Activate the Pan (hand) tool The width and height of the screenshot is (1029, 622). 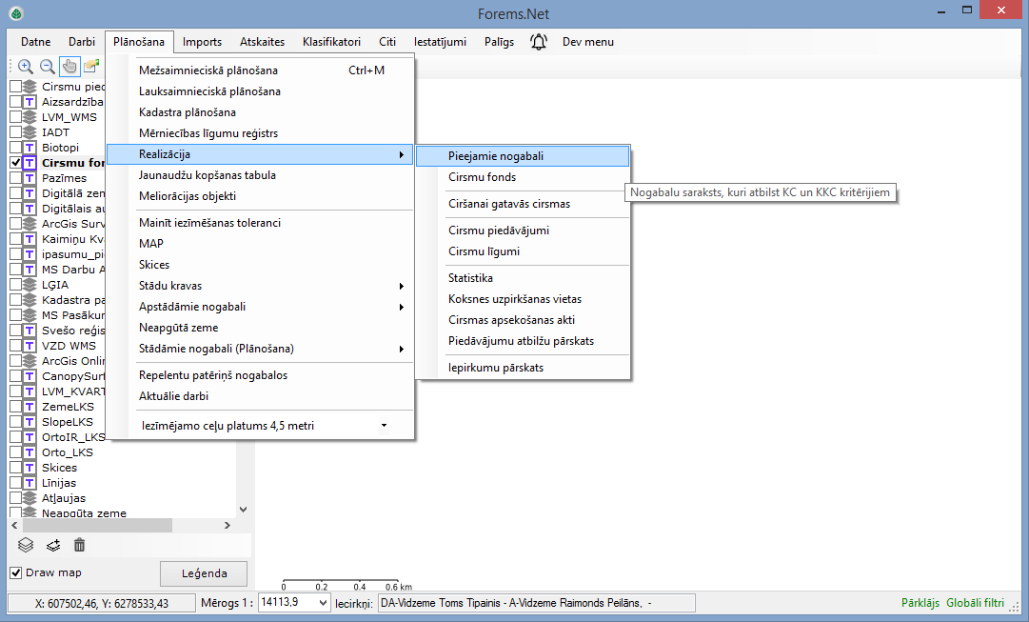(69, 67)
